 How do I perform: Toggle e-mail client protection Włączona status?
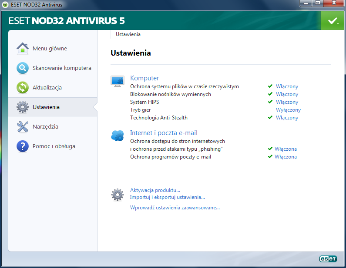pos(286,157)
